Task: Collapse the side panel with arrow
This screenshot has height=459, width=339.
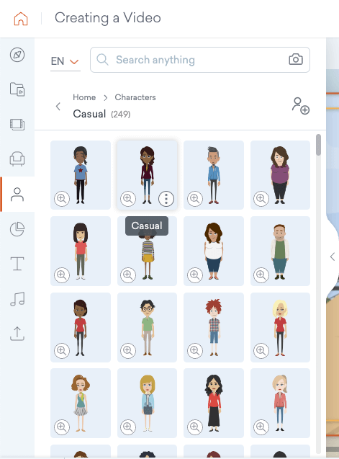Action: click(333, 257)
